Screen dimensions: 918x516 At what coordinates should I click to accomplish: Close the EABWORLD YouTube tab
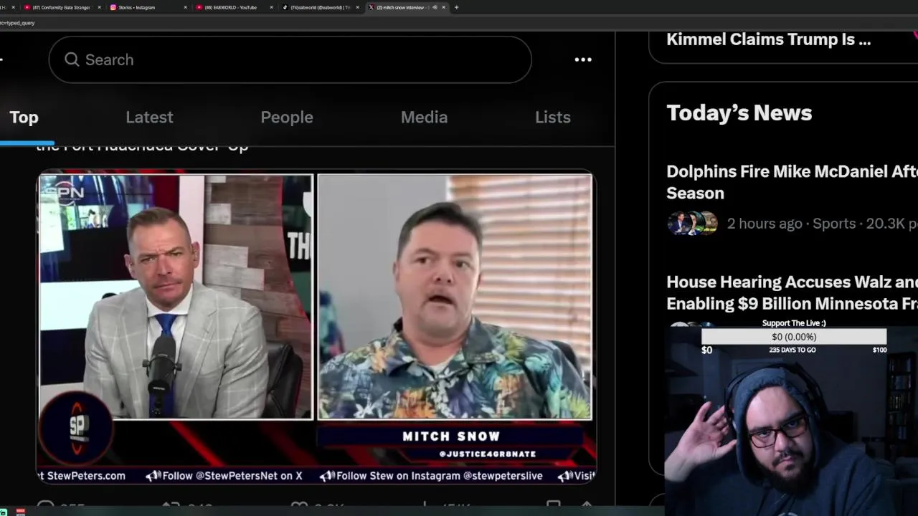pyautogui.click(x=271, y=7)
